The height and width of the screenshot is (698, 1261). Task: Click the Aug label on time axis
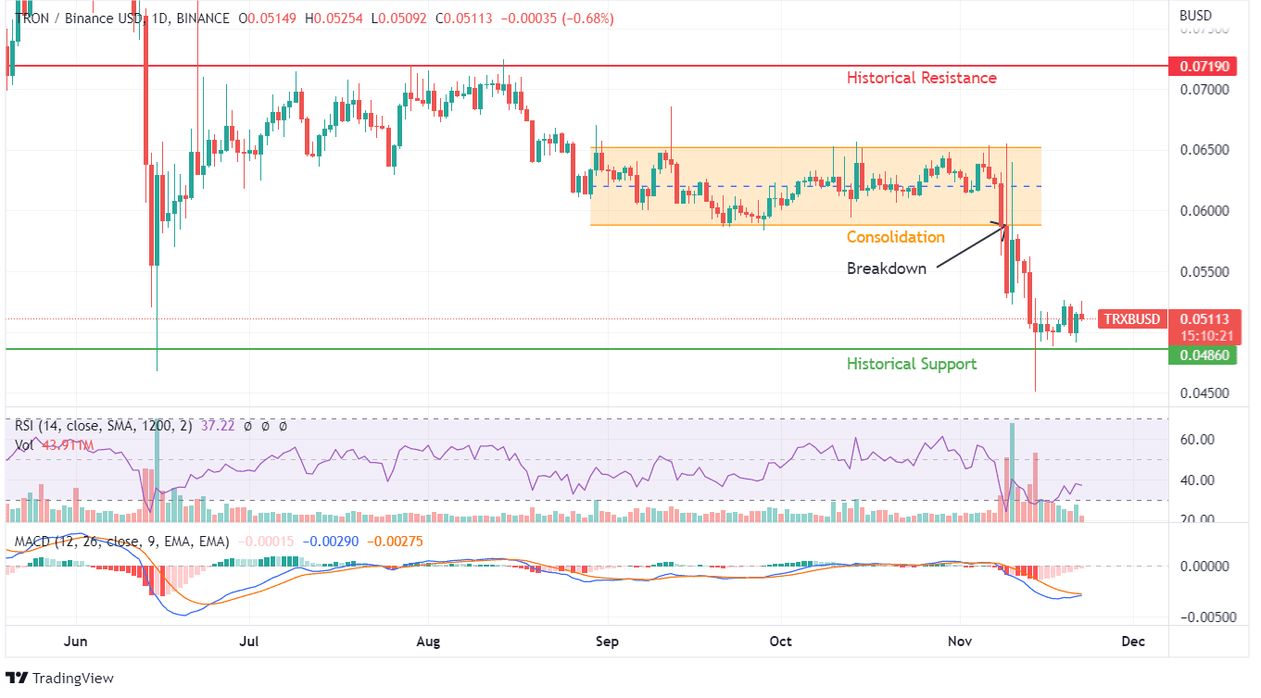[x=429, y=641]
